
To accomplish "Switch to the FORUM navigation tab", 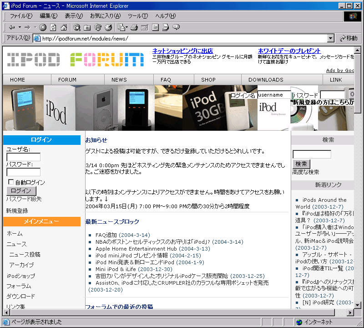I will pyautogui.click(x=67, y=80).
